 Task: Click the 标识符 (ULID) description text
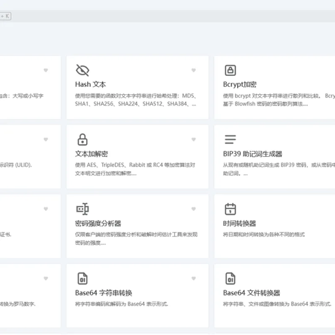click(16, 165)
